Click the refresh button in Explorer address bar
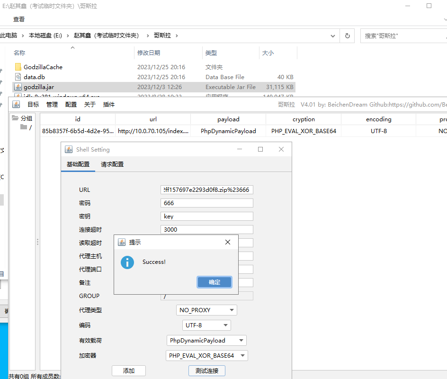 (x=347, y=36)
